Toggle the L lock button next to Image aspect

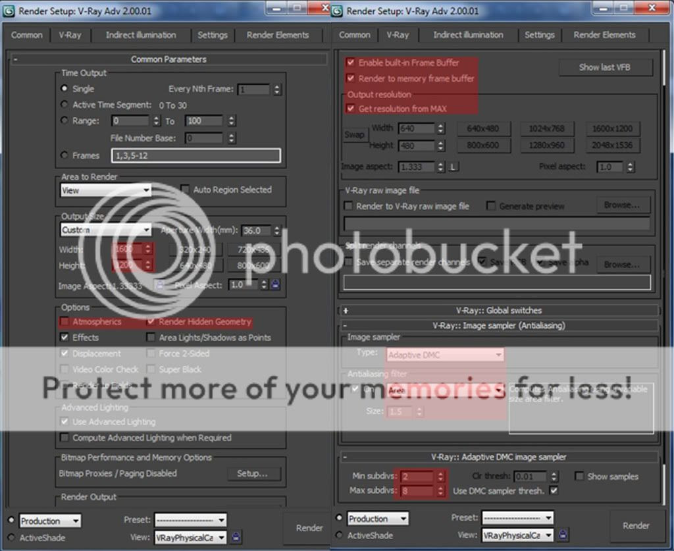(x=453, y=167)
